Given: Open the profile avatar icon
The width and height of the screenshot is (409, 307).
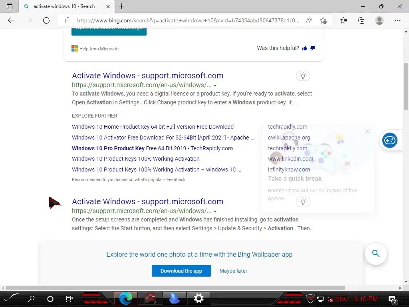Looking at the screenshot, I should click(x=379, y=20).
